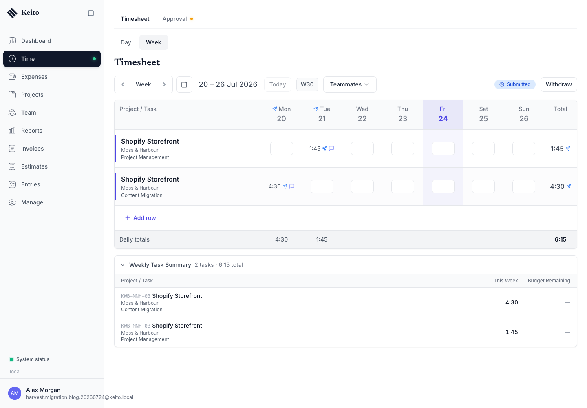Click the AM user avatar
587x408 pixels.
click(15, 393)
